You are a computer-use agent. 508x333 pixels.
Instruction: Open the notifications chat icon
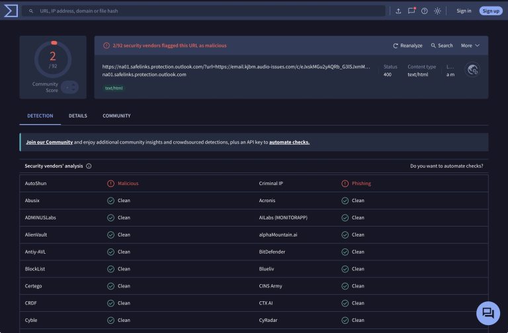411,11
